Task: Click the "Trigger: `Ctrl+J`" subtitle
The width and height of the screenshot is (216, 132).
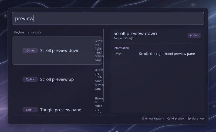Action: click(x=123, y=38)
